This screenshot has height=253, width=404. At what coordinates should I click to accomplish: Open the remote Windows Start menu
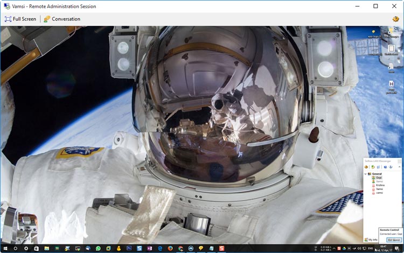tap(4, 248)
